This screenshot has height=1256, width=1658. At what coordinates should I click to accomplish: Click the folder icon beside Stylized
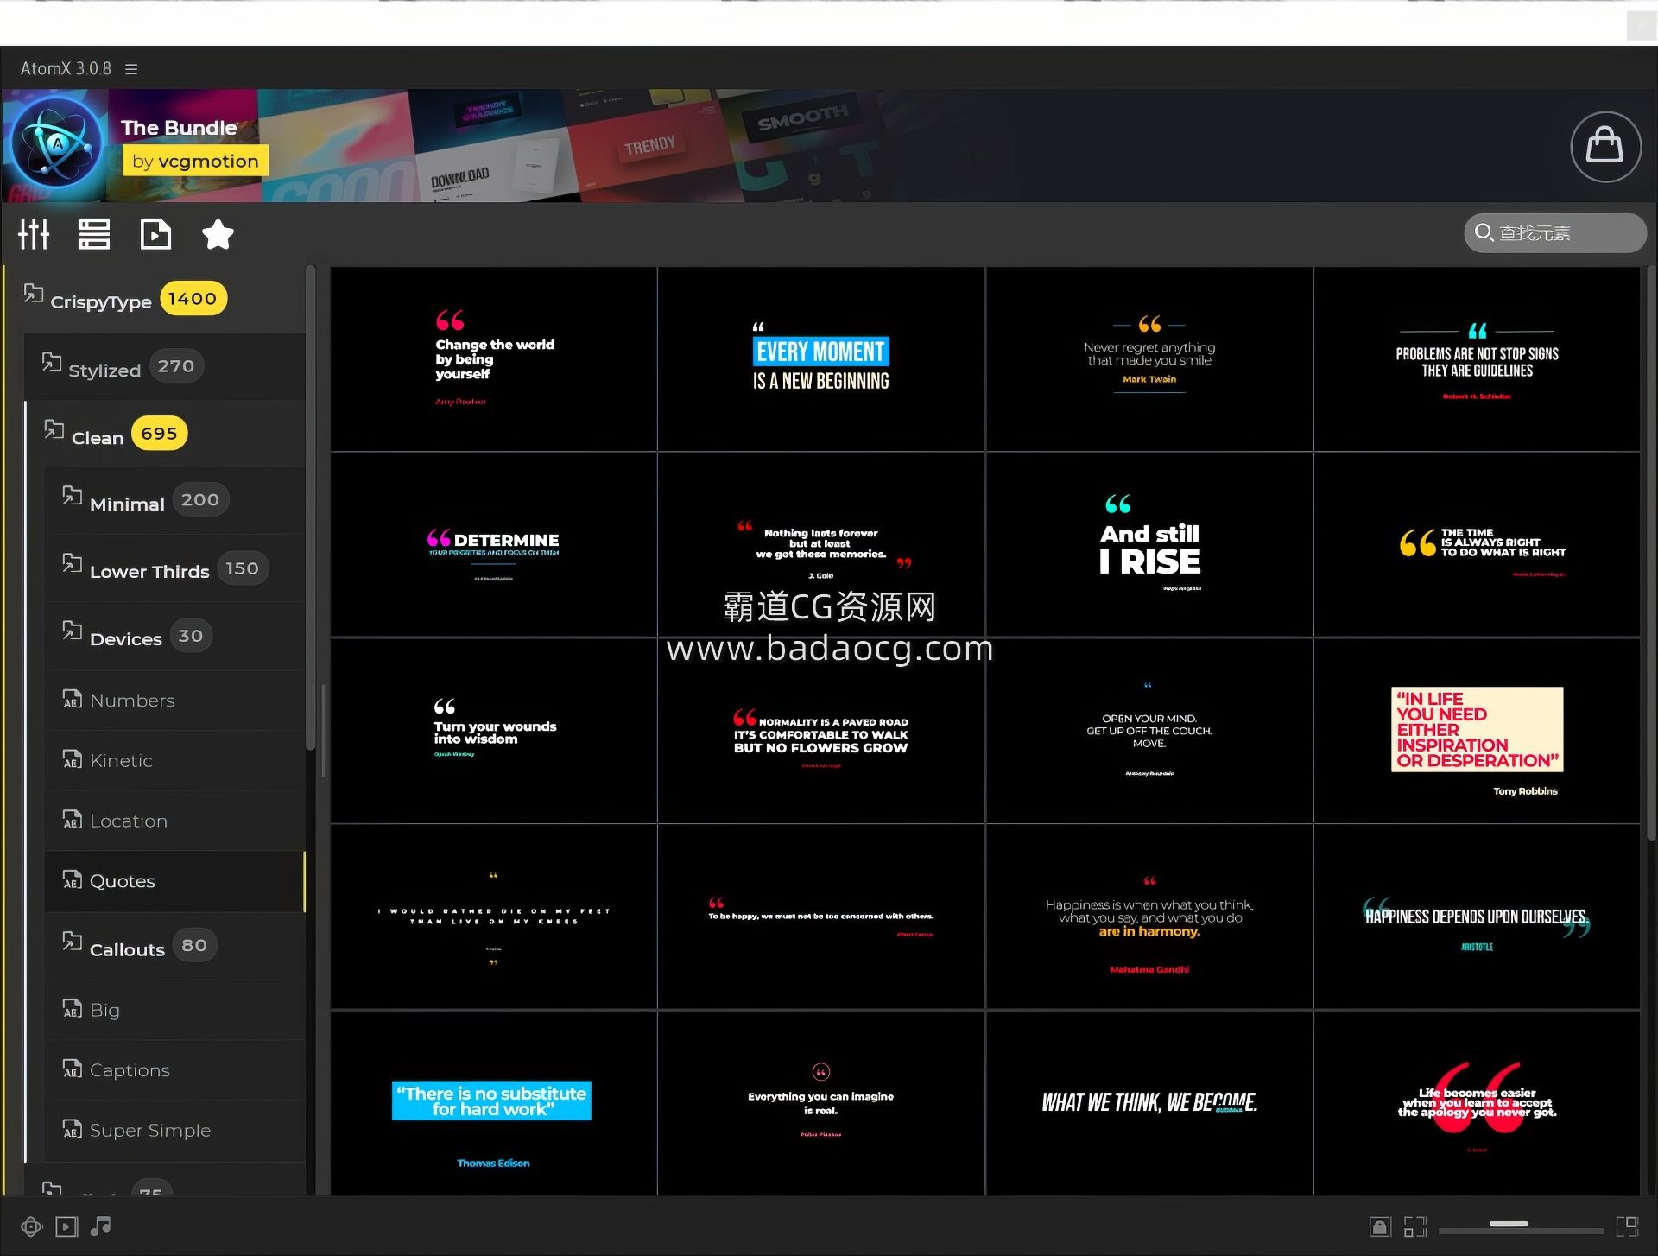(x=52, y=361)
